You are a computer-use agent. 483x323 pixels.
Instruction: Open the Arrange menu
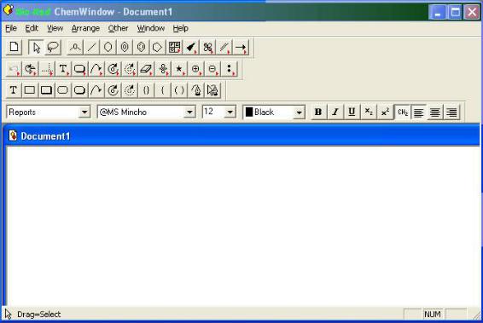coord(85,28)
